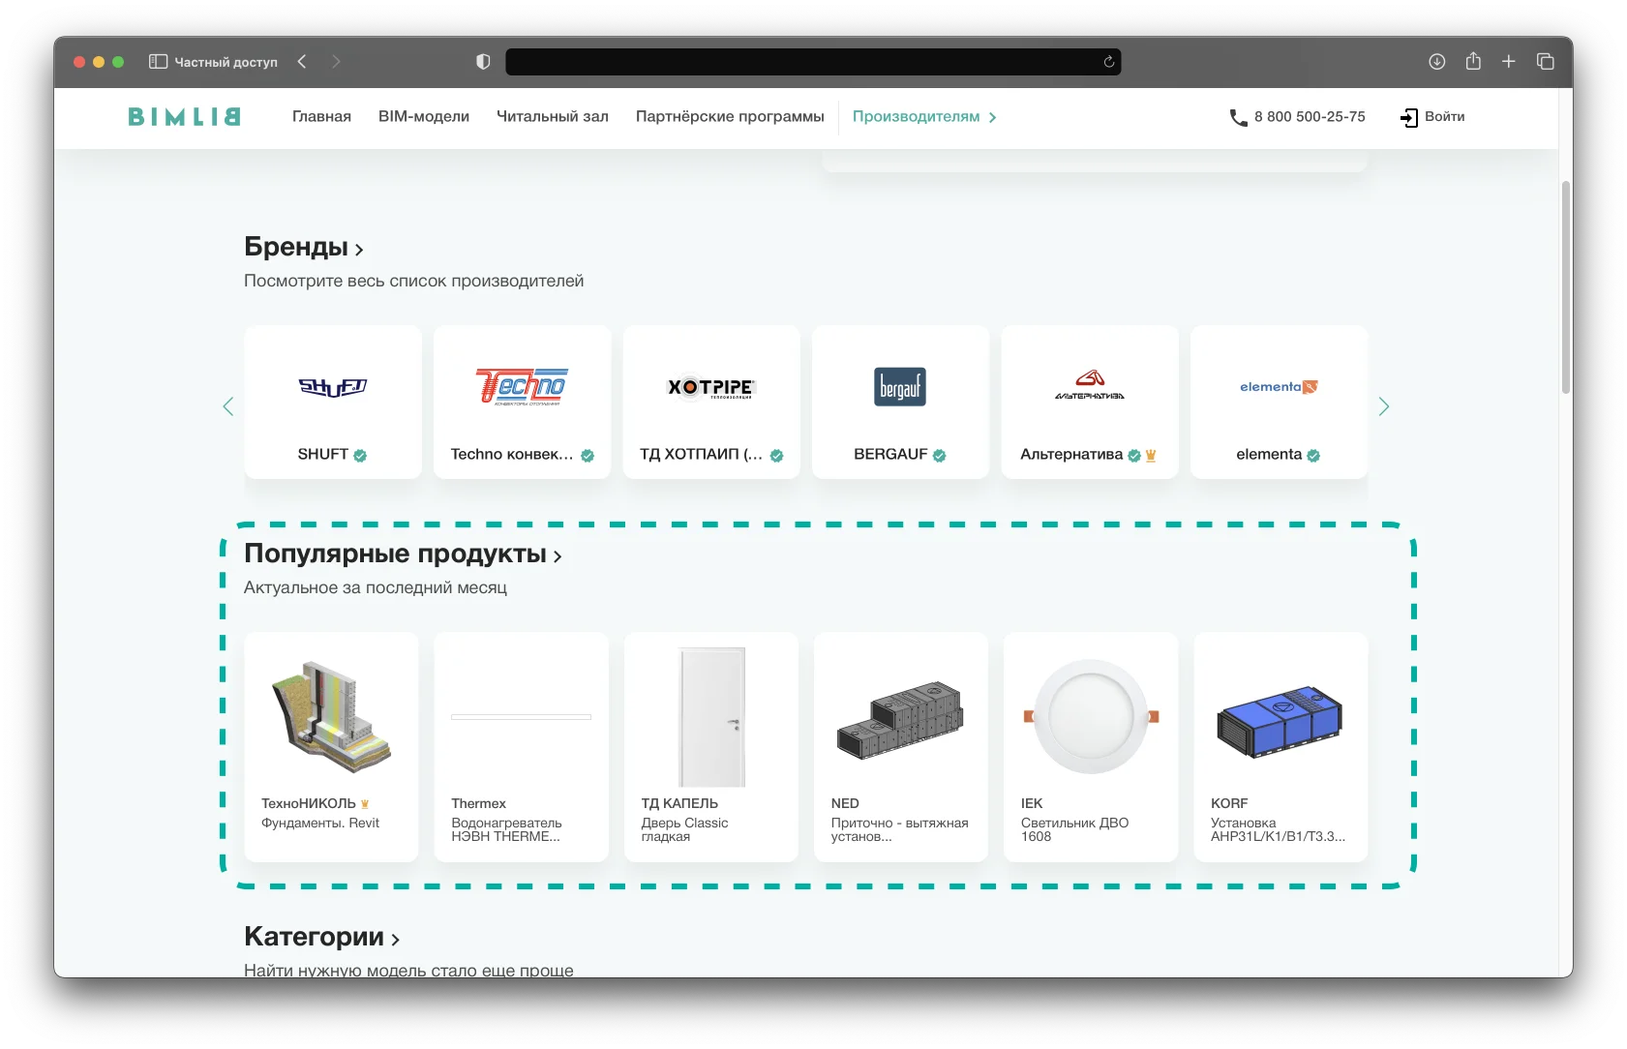Screen dimensions: 1627x1049
Task: Expand the Производителям menu chevron
Action: pyautogui.click(x=993, y=117)
